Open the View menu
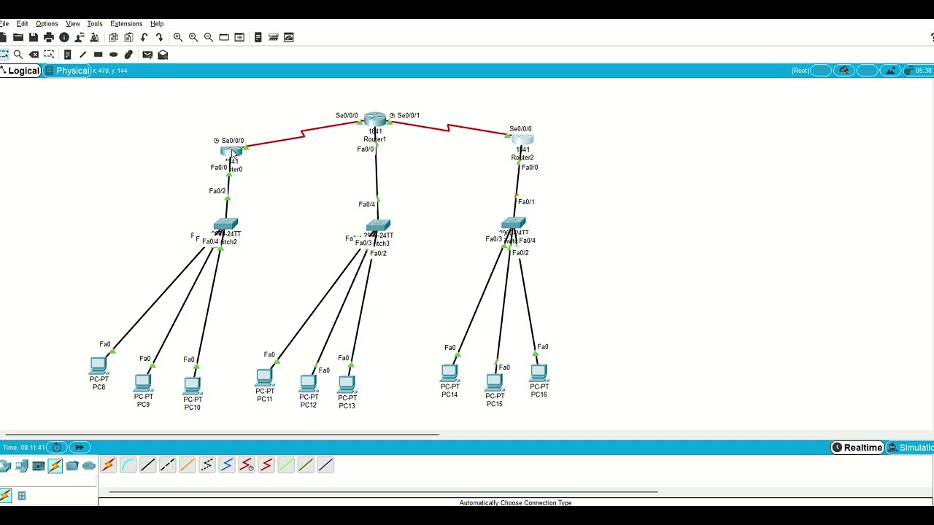 click(73, 24)
